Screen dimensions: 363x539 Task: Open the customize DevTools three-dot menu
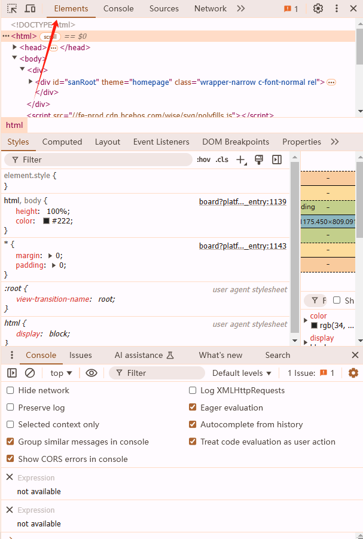tap(337, 8)
